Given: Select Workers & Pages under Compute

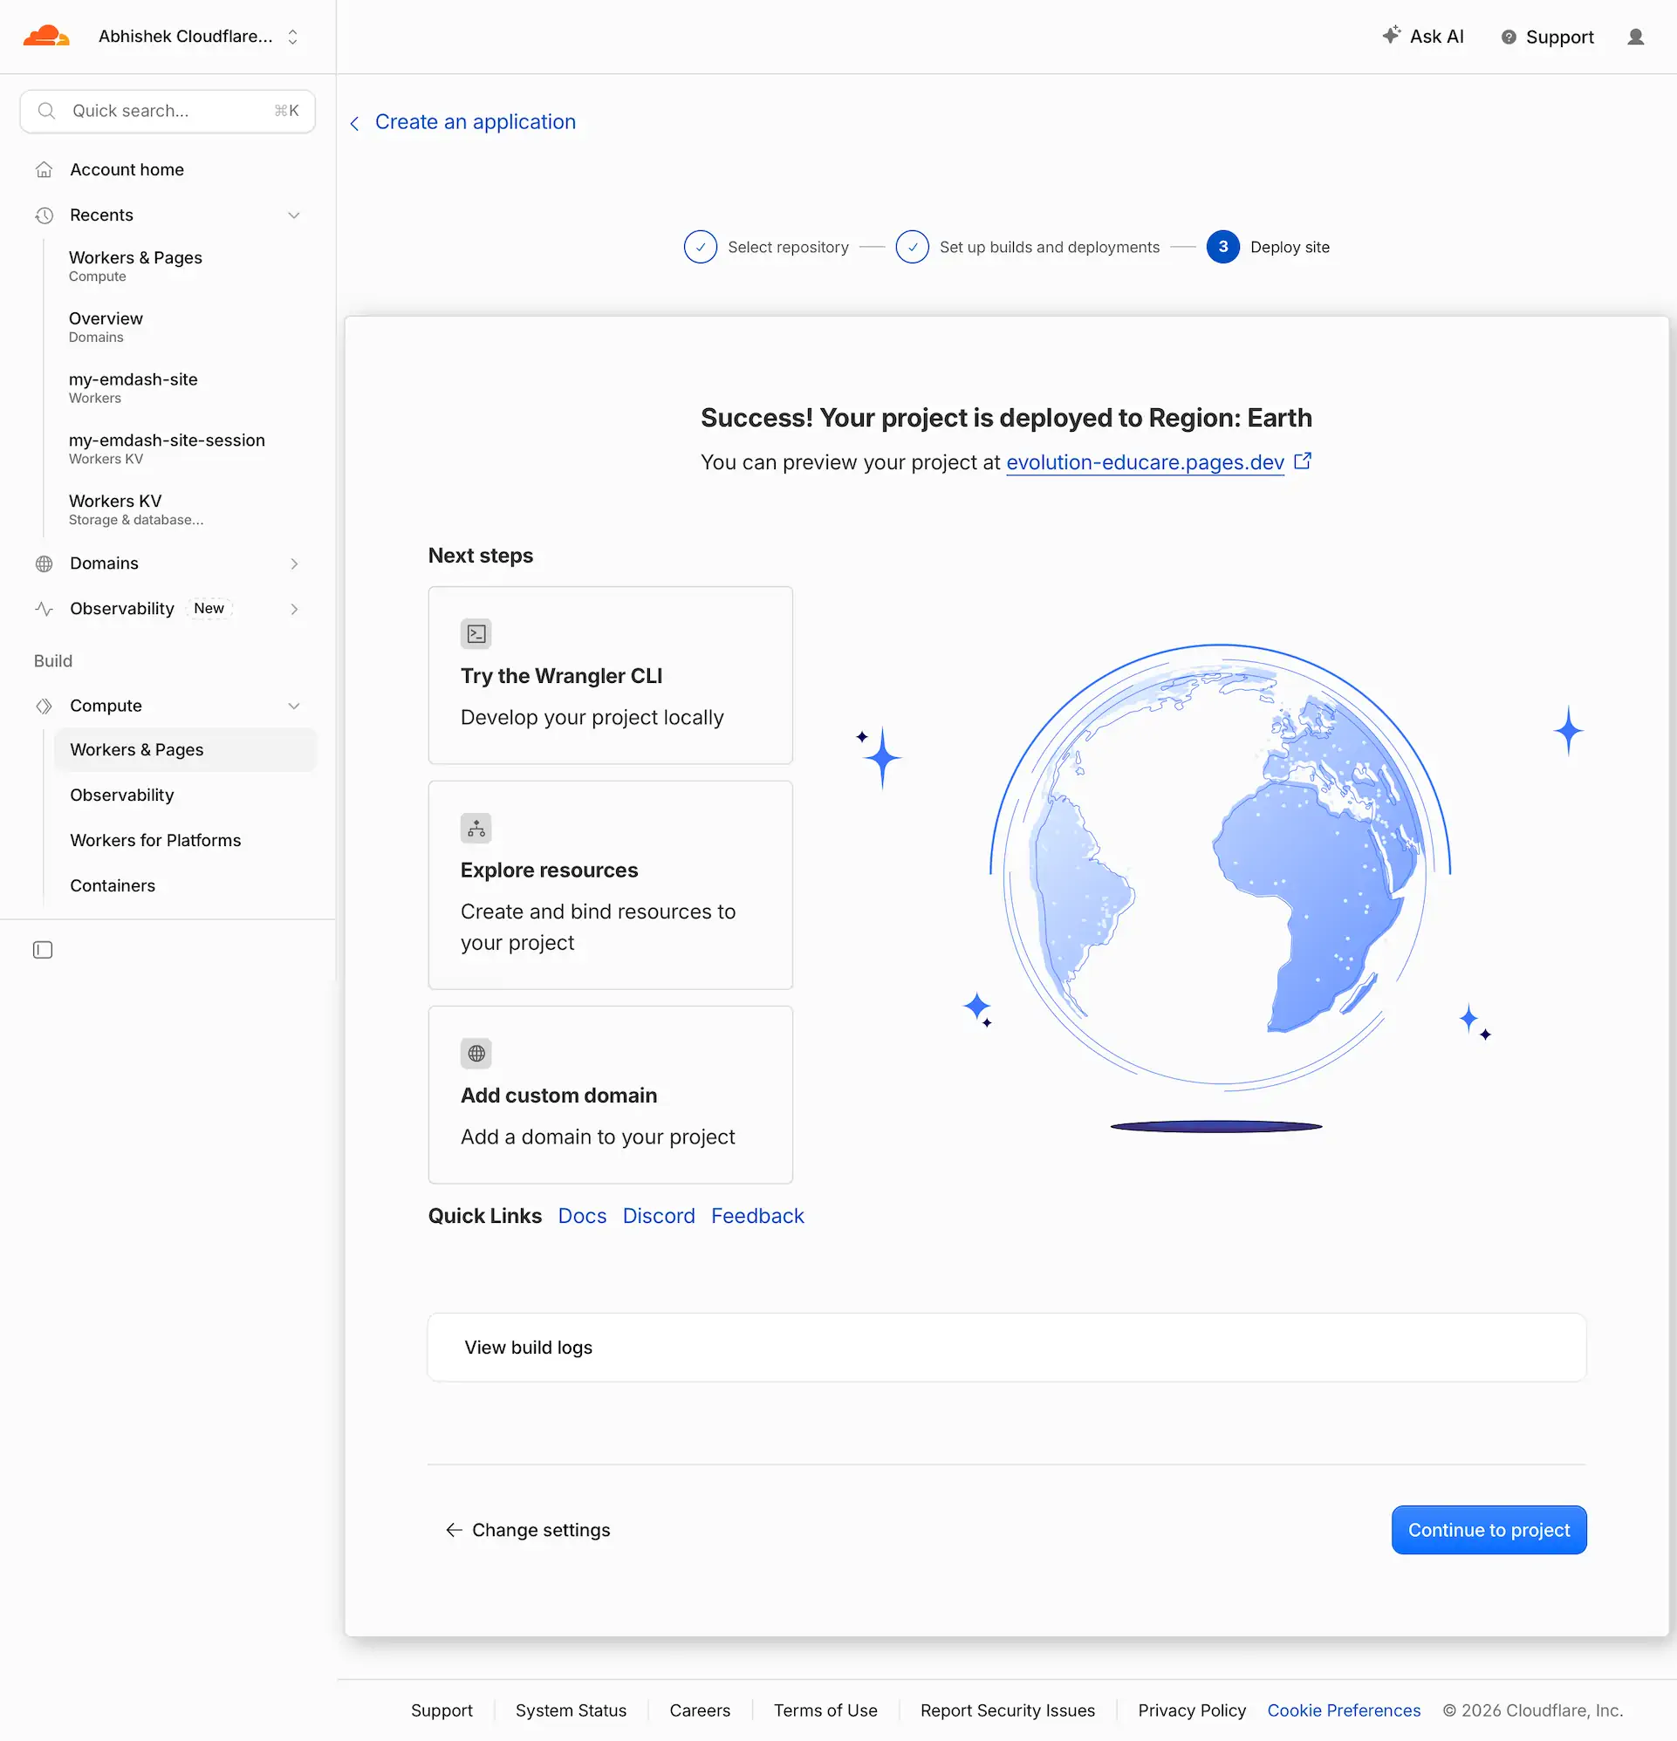Looking at the screenshot, I should pos(185,750).
